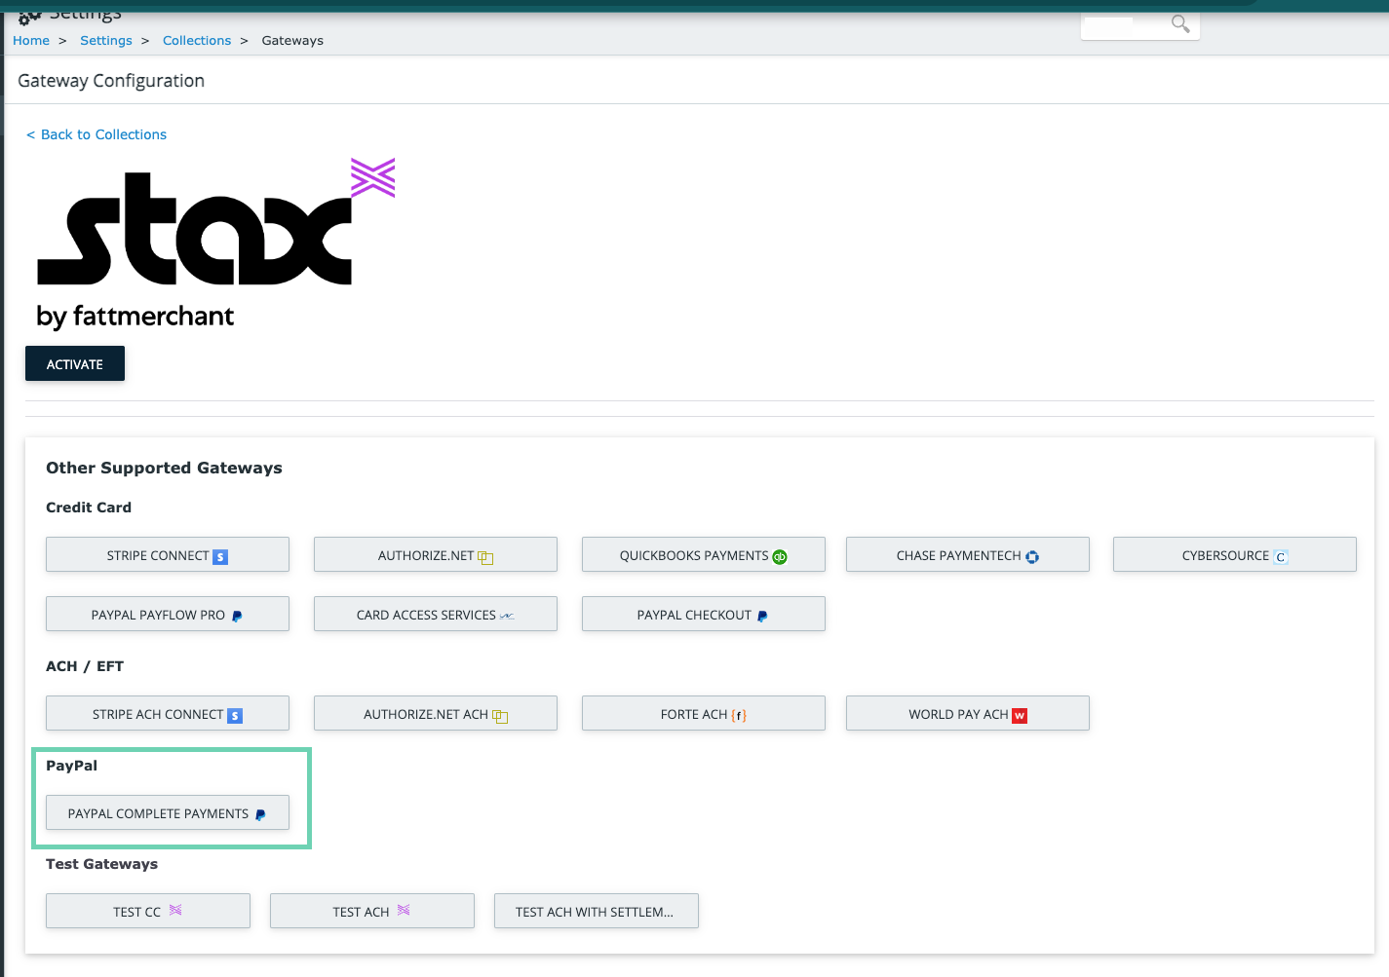Click the Stripe icon on Stripe Connect
Image resolution: width=1389 pixels, height=977 pixels.
click(x=220, y=557)
